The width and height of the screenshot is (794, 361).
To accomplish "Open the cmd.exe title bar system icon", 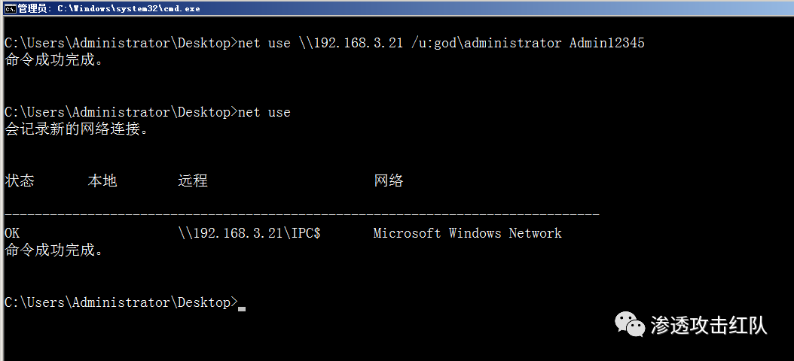I will [x=10, y=8].
